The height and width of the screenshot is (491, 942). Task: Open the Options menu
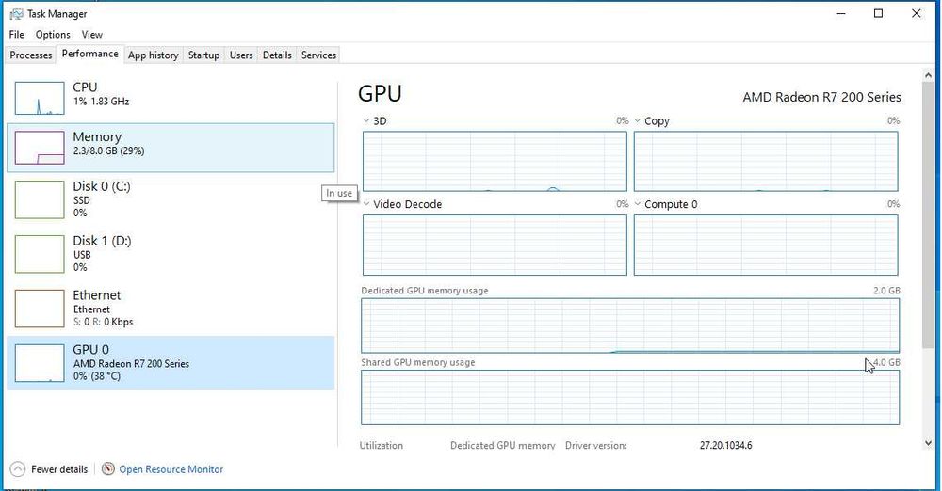[x=53, y=35]
